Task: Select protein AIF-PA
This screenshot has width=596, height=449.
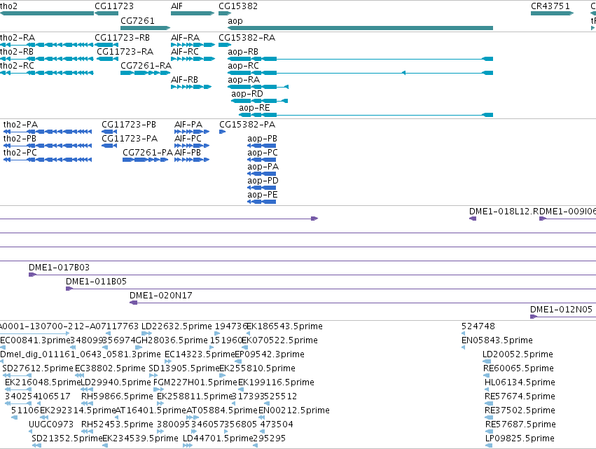Action: coord(192,132)
